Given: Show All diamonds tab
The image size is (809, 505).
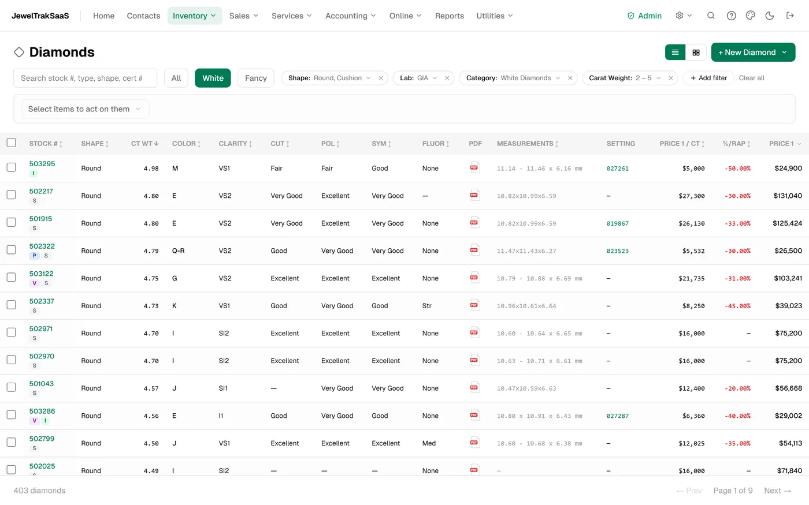Looking at the screenshot, I should (x=176, y=78).
